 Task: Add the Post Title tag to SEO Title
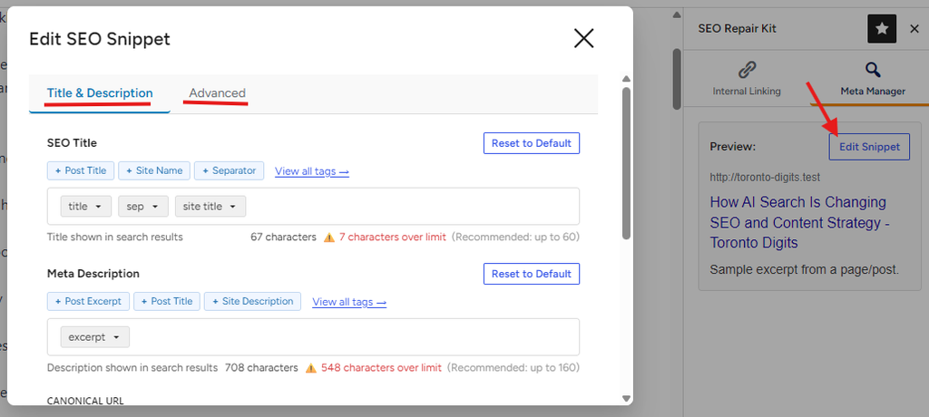click(81, 170)
